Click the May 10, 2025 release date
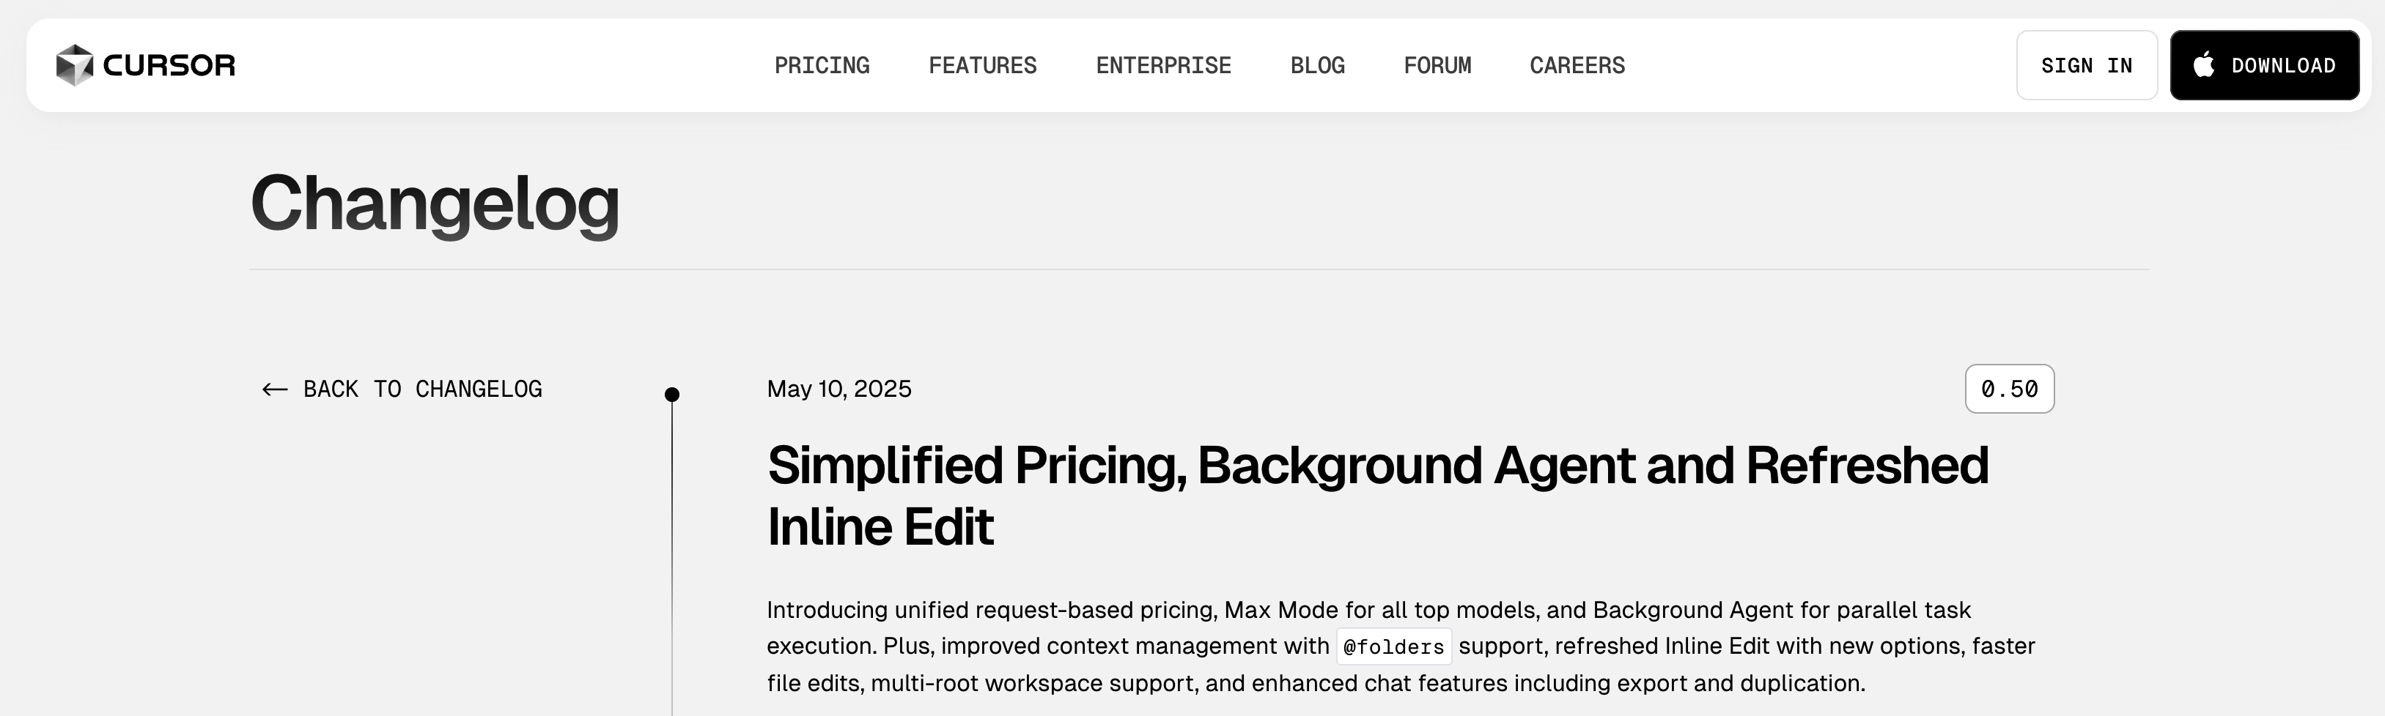Screen dimensions: 2385x716 tap(838, 389)
